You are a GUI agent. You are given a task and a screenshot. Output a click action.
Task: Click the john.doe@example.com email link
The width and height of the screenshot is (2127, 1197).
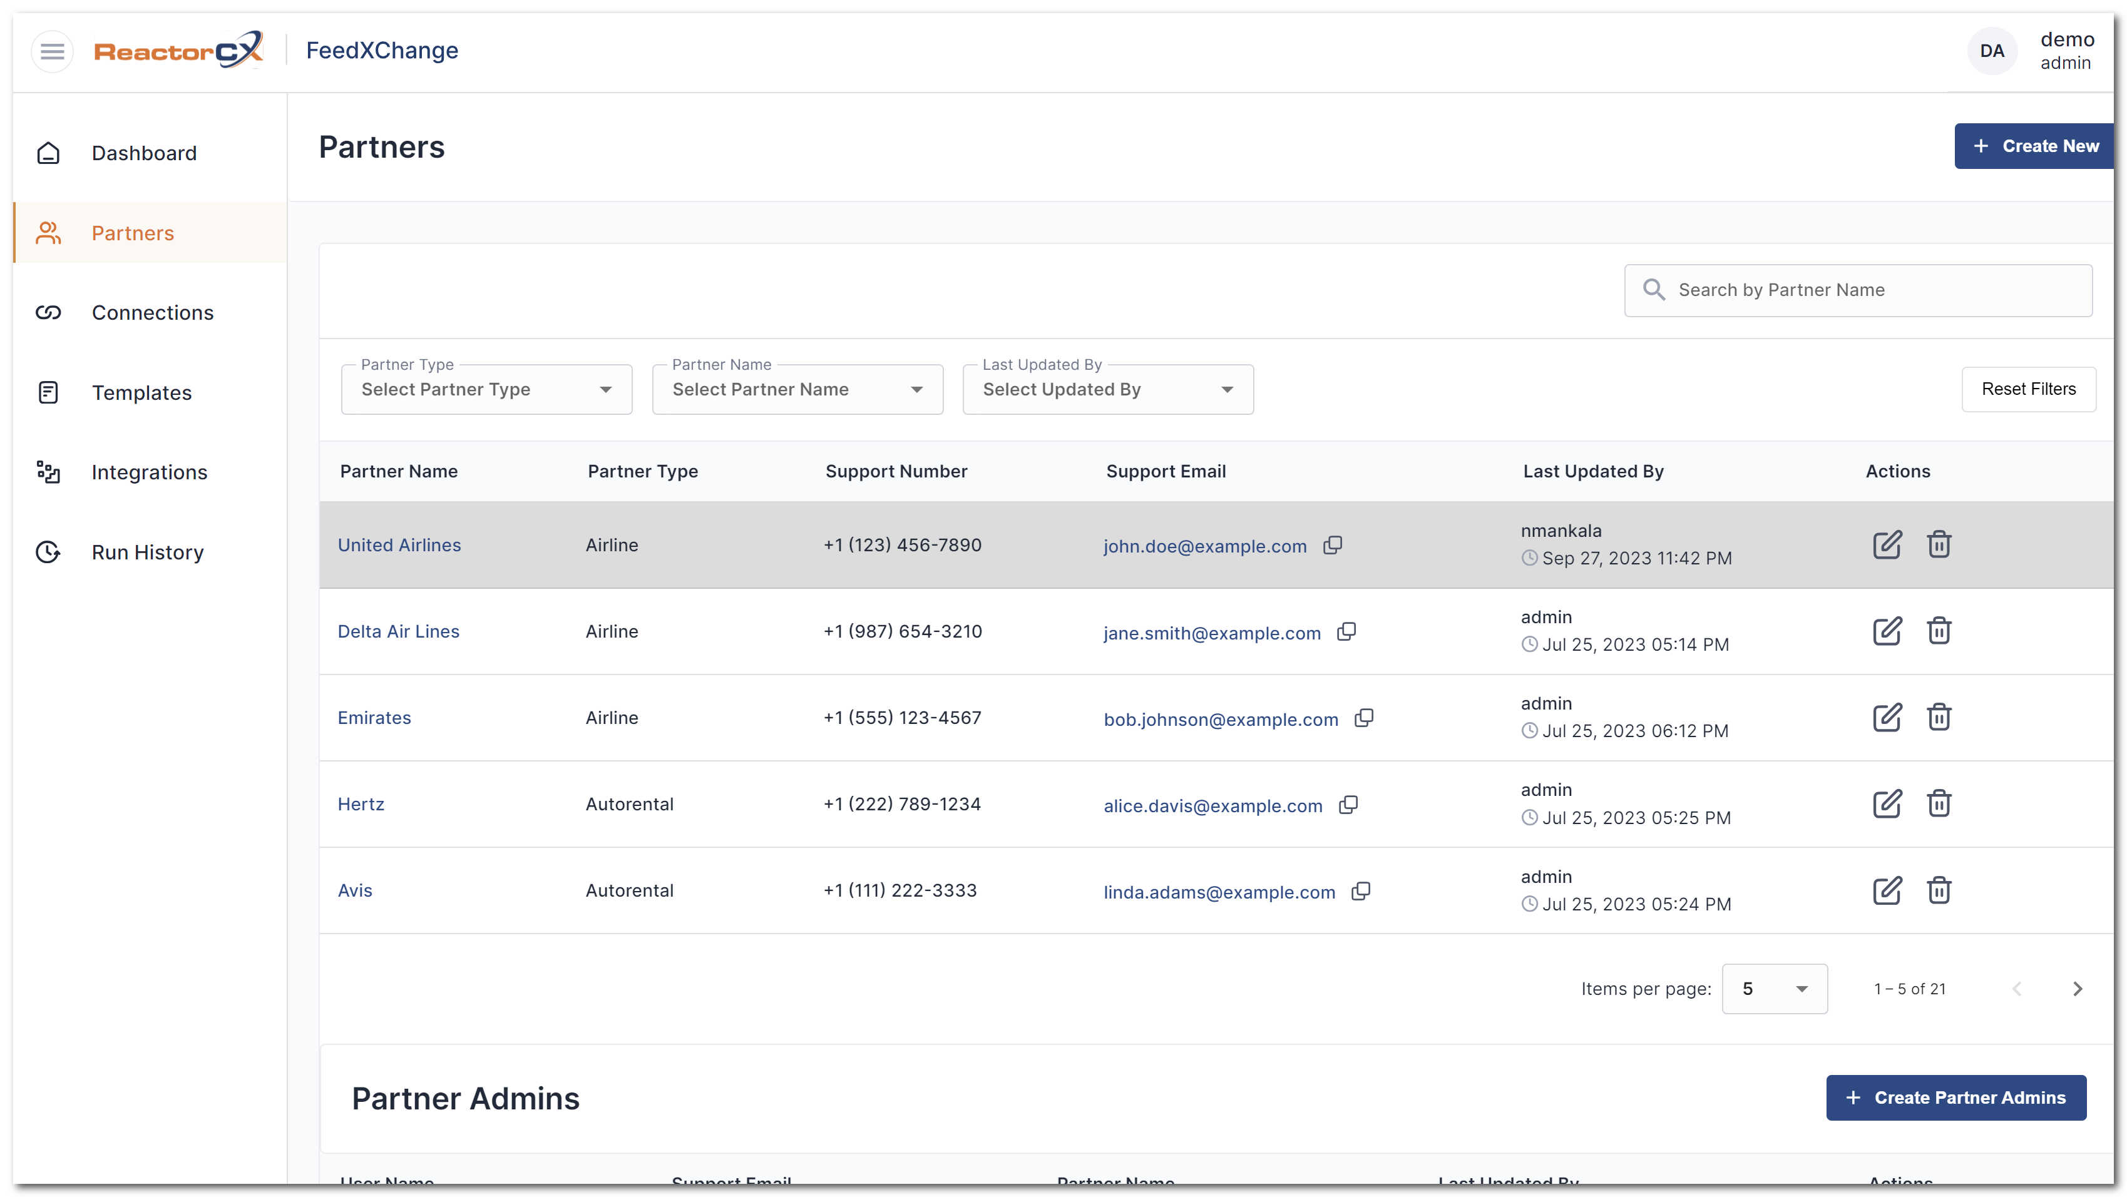coord(1206,546)
